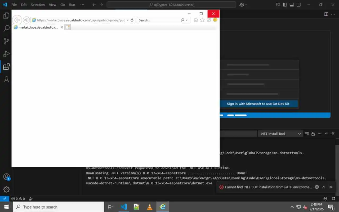Open the Windows Start menu
This screenshot has height=212, width=339.
pos(6,207)
